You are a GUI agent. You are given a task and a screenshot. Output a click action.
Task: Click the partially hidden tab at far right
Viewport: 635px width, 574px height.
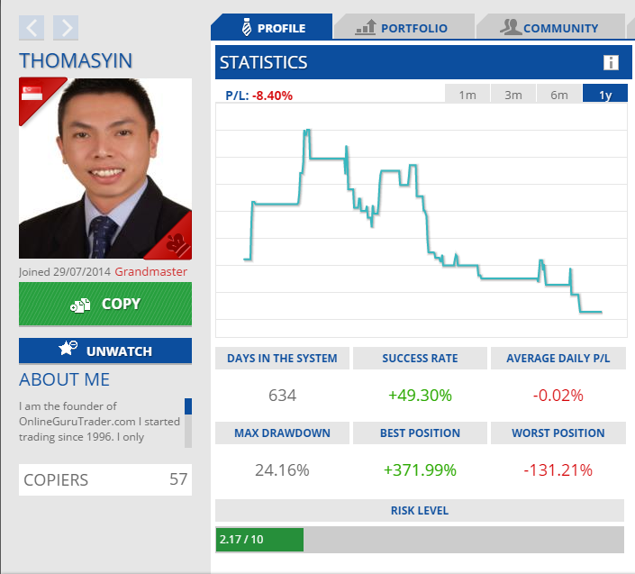click(630, 27)
